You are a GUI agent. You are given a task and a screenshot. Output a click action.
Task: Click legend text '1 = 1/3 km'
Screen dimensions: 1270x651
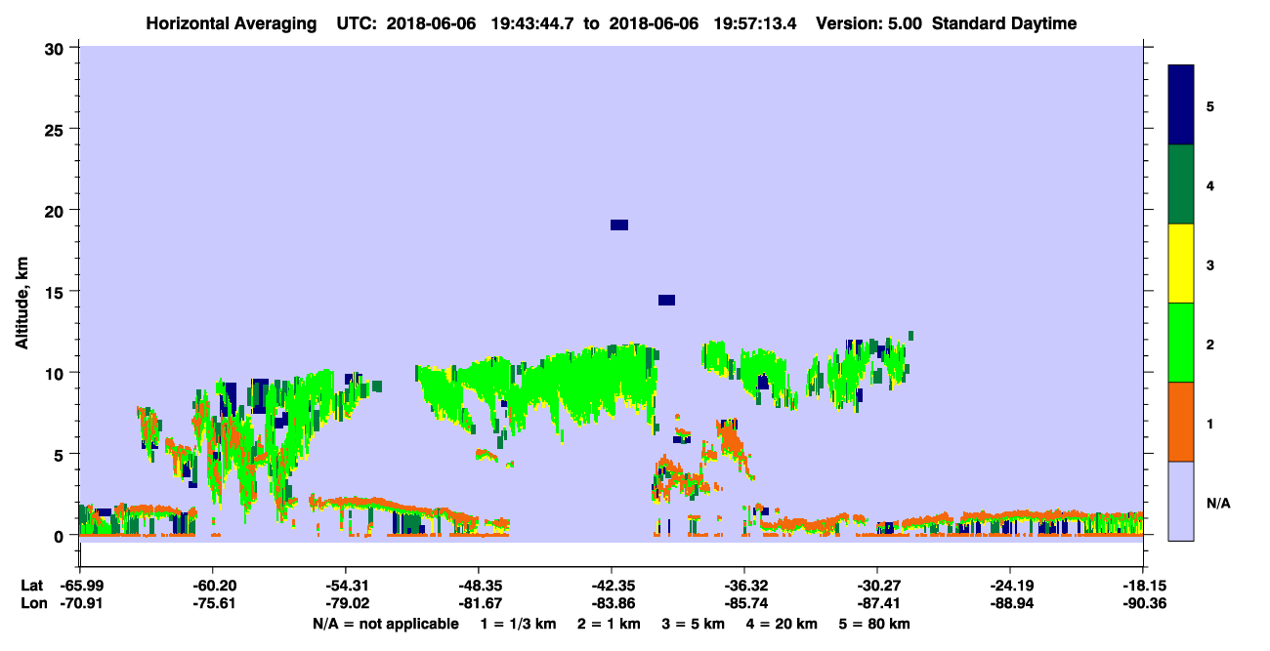[518, 624]
